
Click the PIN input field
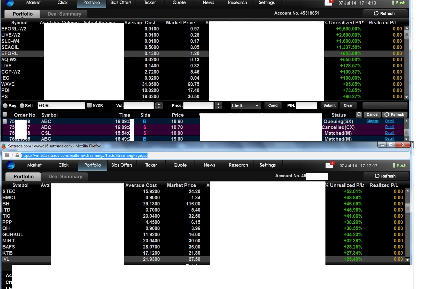tap(306, 106)
